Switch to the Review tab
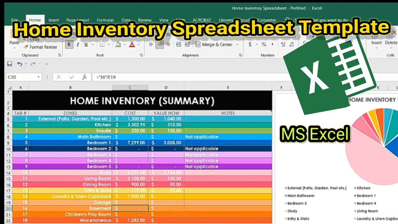Screen dimensions: 398x224 (145, 20)
